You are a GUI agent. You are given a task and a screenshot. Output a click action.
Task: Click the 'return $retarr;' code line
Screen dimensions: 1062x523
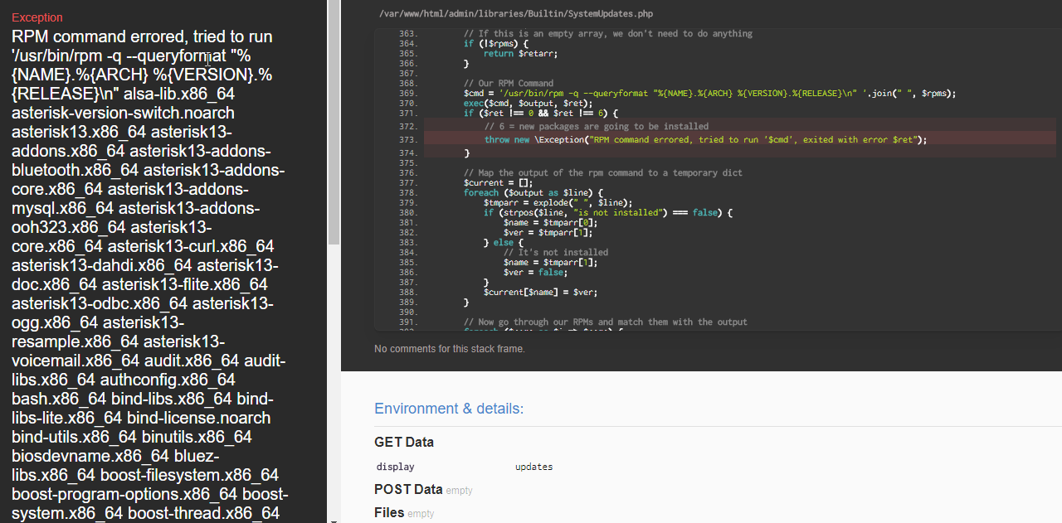520,54
